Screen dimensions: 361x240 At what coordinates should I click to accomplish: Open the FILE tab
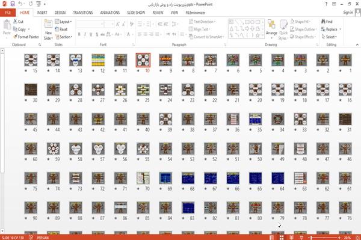[x=8, y=13]
